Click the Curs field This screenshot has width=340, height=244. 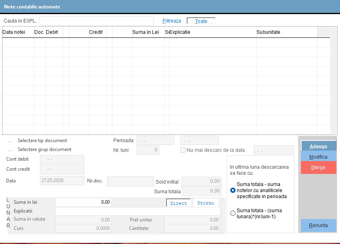(x=83, y=228)
